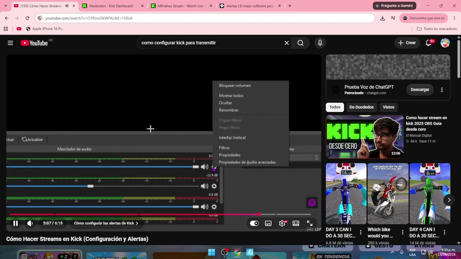Open the Chrome apps grid shortcut
Viewport: 461px width, 259px height.
6,29
